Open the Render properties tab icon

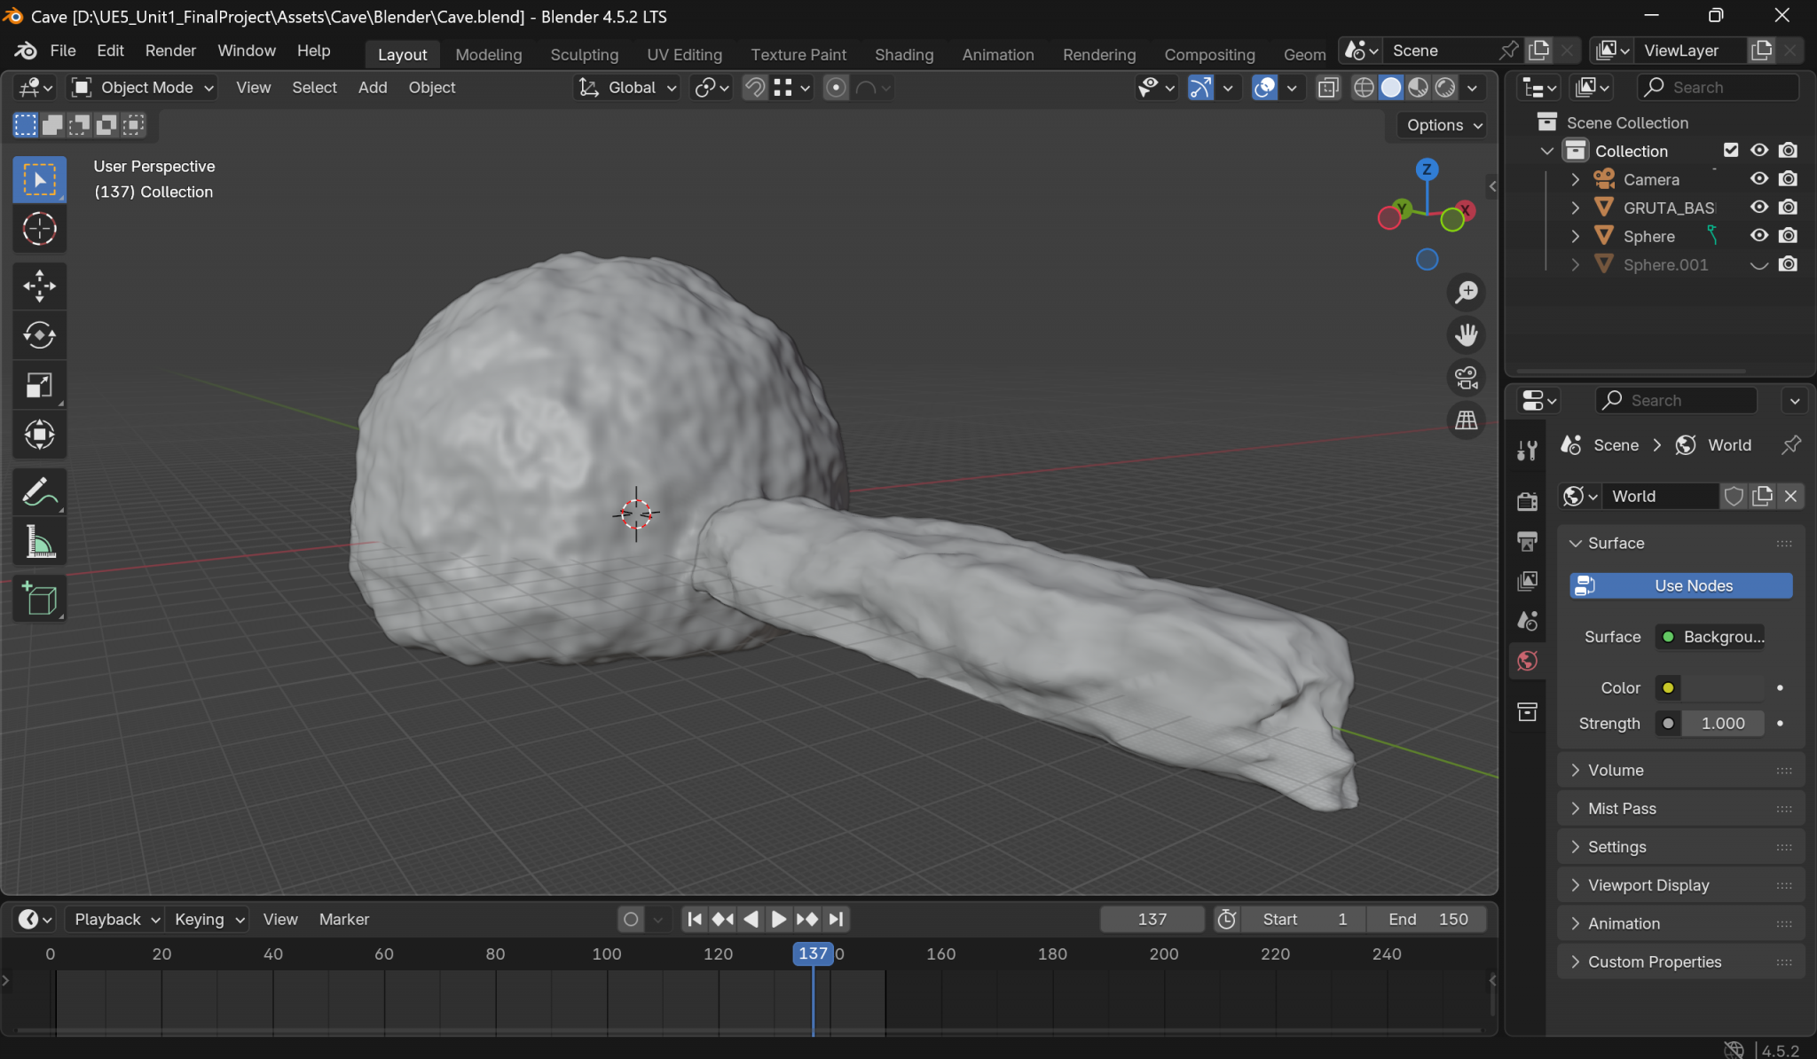(x=1527, y=501)
